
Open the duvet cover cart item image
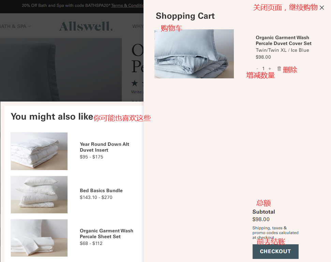pos(194,54)
